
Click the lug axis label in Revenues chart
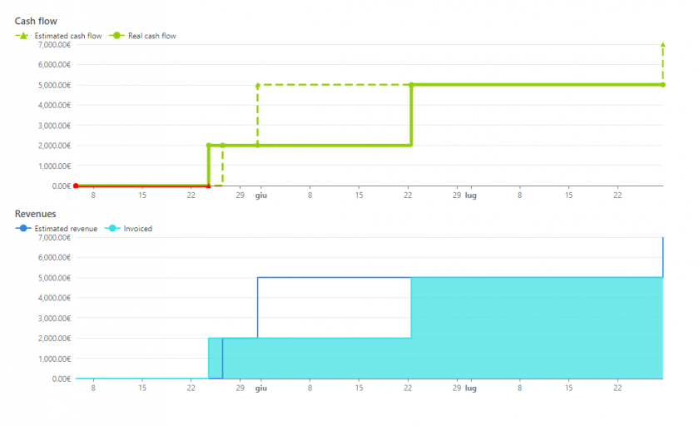point(470,388)
